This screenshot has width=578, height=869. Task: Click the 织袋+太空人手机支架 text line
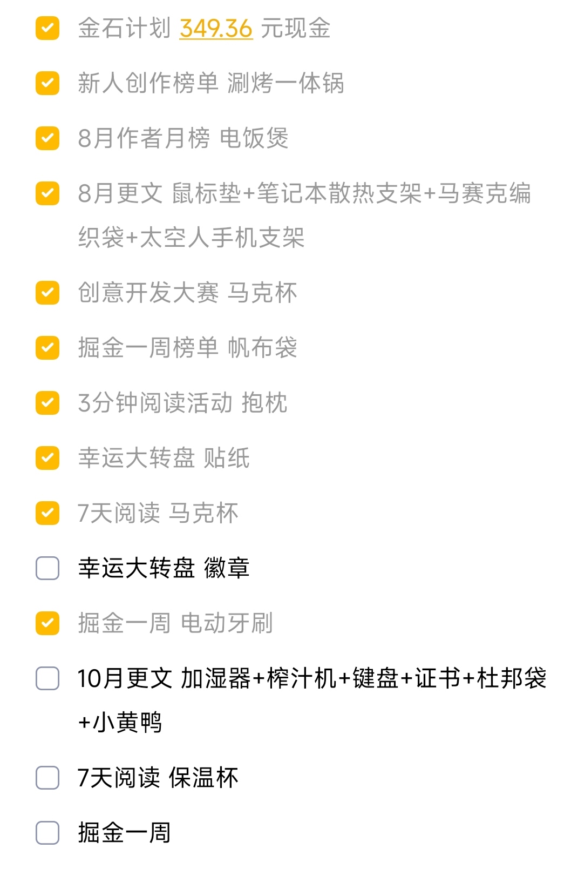coord(191,238)
